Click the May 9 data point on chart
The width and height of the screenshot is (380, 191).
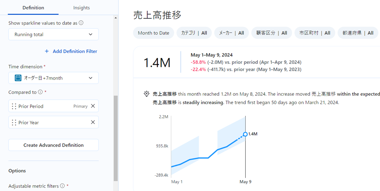(245, 134)
